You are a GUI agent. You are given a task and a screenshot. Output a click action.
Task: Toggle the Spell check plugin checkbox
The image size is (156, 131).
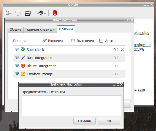click(x=17, y=50)
